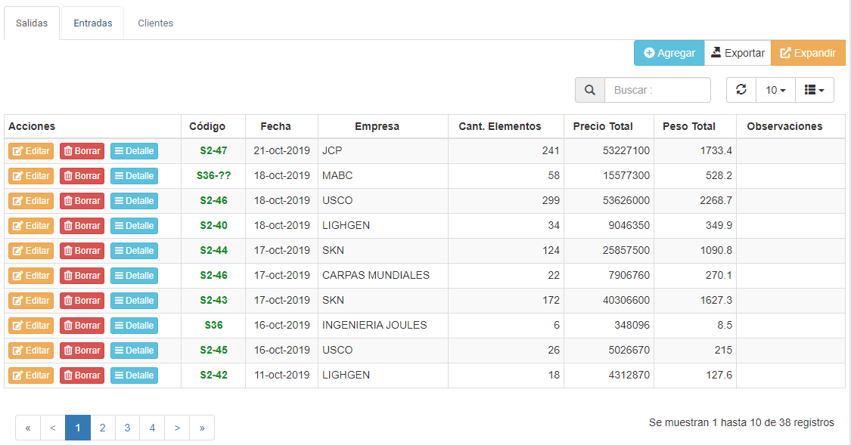This screenshot has height=445, width=851.
Task: Go to next page using > button
Action: [177, 428]
